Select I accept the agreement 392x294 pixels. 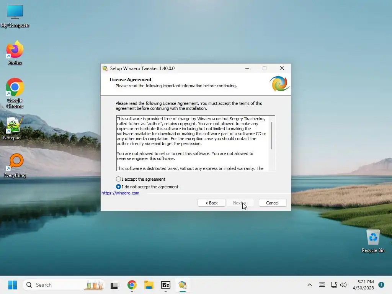pos(140,179)
